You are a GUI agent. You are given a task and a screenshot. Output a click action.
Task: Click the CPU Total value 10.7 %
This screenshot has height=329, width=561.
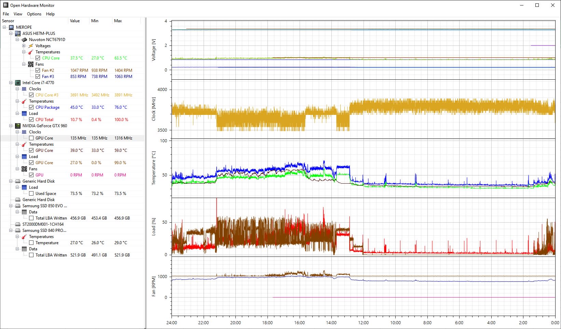(76, 120)
